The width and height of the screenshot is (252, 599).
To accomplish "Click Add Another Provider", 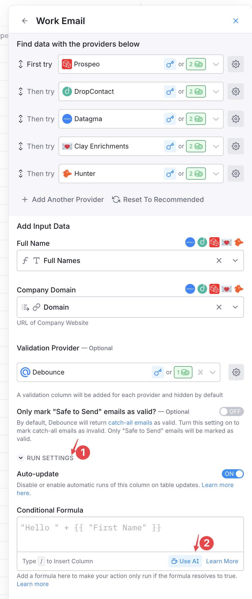I will click(x=63, y=200).
